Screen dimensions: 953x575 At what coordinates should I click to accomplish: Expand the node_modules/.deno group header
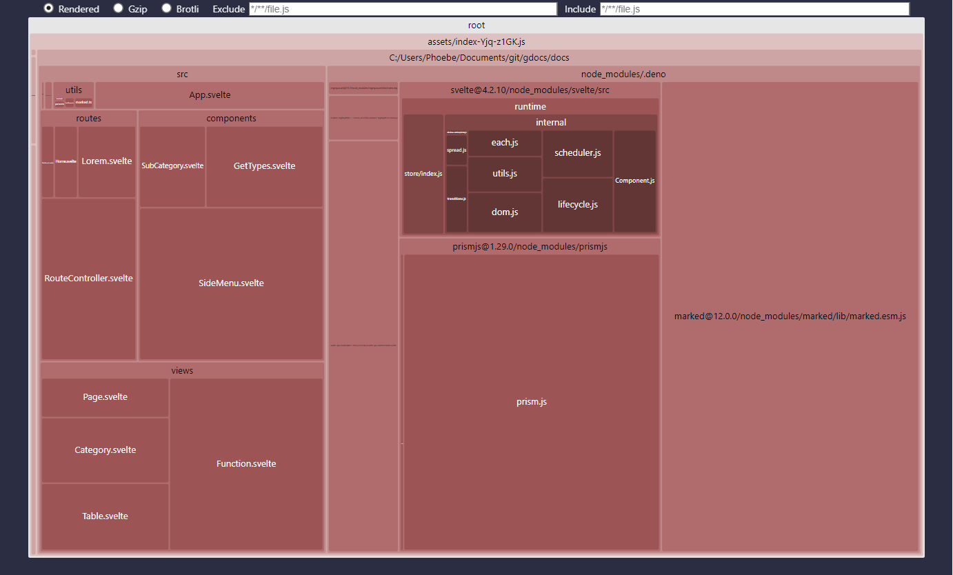tap(623, 74)
